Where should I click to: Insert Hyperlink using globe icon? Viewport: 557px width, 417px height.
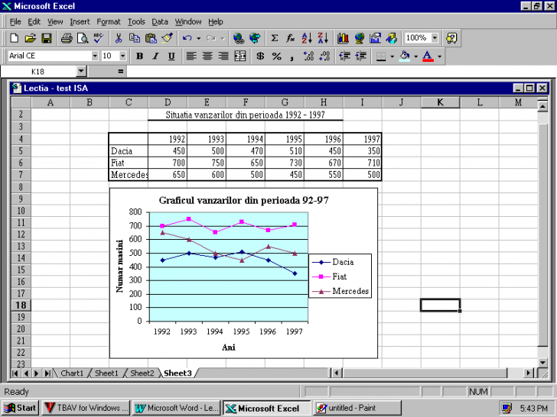click(x=239, y=38)
